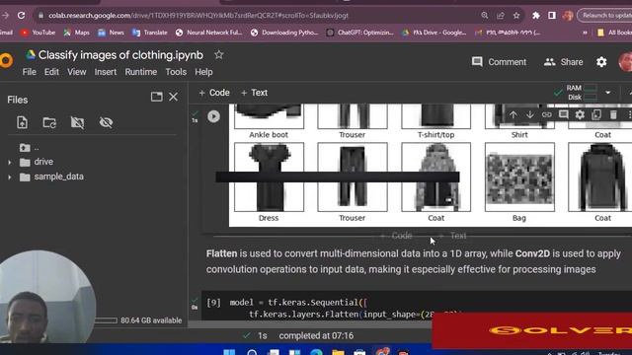632x355 pixels.
Task: Open the Maps bookmark
Action: pos(77,33)
